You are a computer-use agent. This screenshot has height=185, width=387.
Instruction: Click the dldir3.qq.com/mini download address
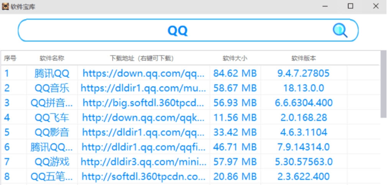pyautogui.click(x=144, y=162)
